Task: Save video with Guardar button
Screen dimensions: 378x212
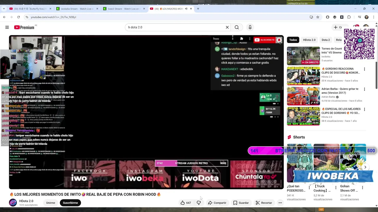Action: (241, 203)
